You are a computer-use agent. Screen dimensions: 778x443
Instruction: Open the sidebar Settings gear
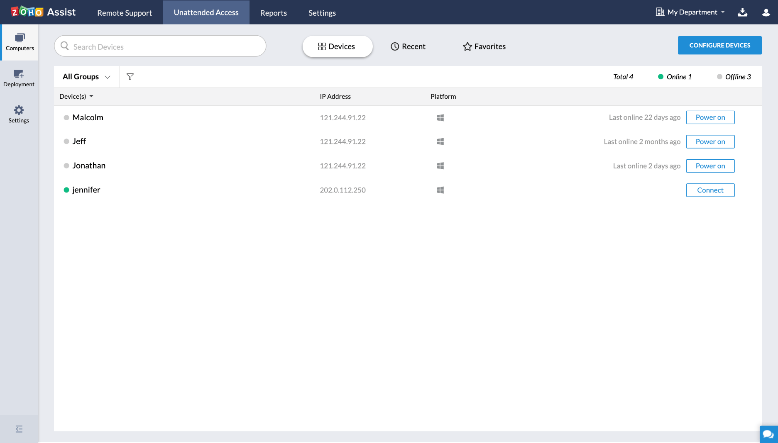click(x=19, y=114)
